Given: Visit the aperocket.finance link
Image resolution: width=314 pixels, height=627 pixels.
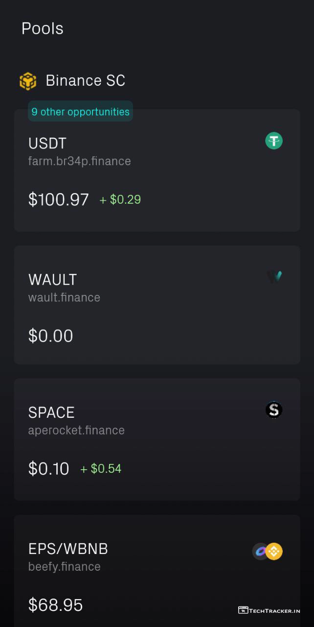Looking at the screenshot, I should 76,430.
